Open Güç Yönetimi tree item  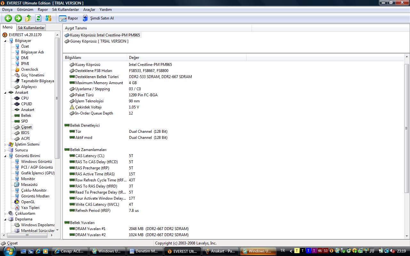tap(33, 75)
